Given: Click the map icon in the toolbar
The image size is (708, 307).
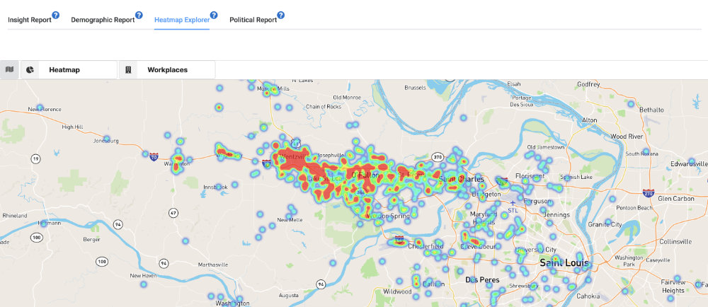Looking at the screenshot, I should [x=9, y=69].
